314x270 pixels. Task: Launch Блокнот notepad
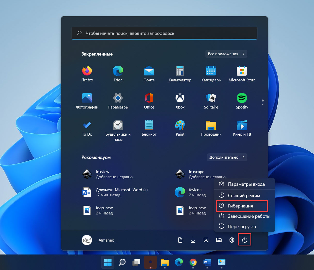(x=149, y=128)
